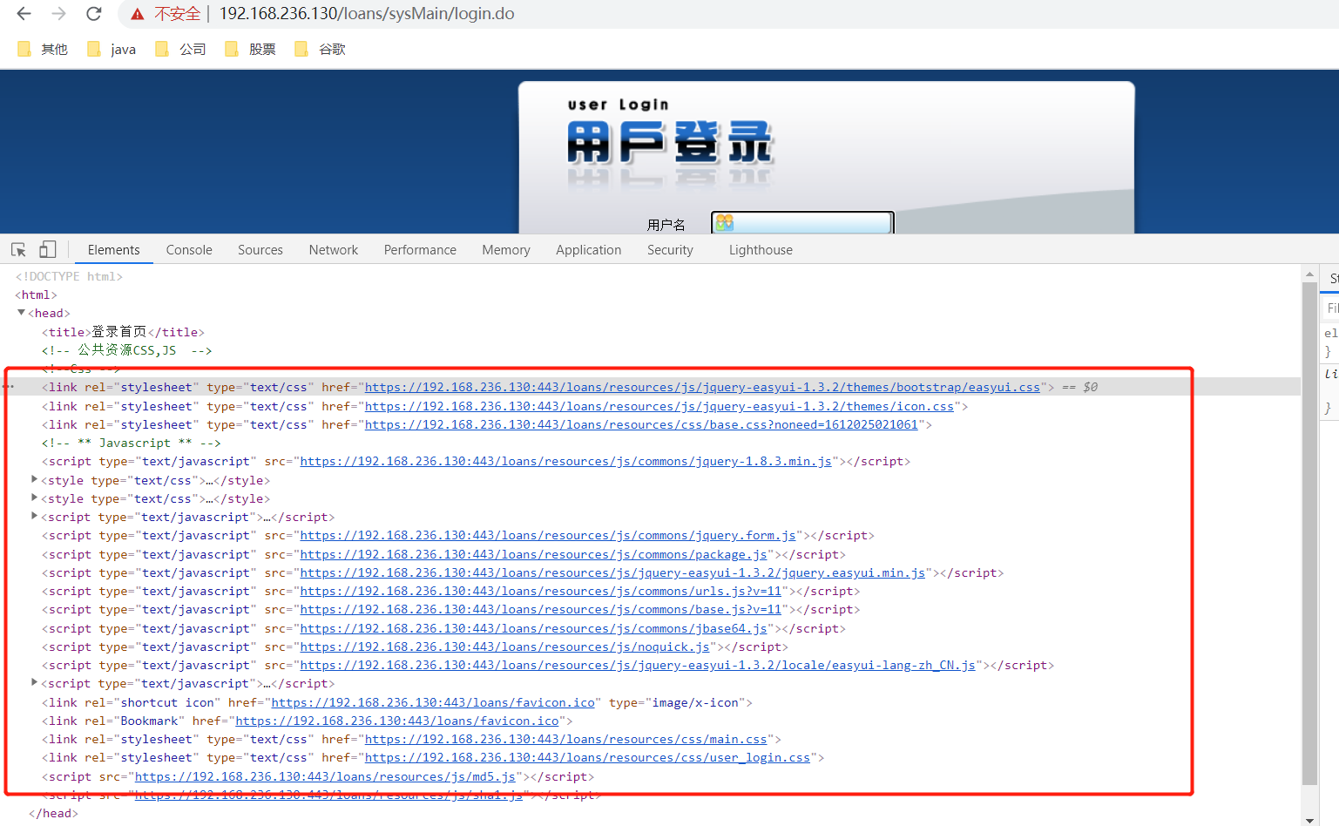1339x826 pixels.
Task: Open the jquery-1.8.3.min.js link
Action: point(566,461)
